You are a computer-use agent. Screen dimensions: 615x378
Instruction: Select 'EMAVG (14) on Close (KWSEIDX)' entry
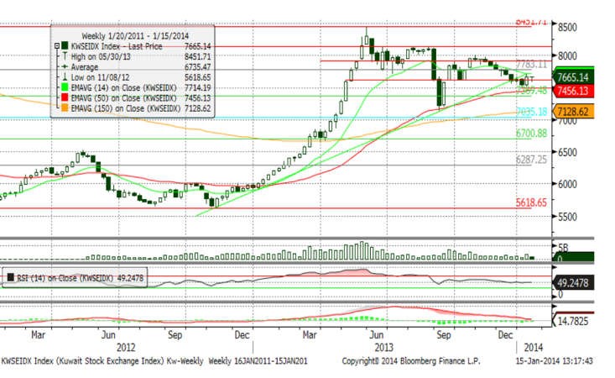(124, 87)
